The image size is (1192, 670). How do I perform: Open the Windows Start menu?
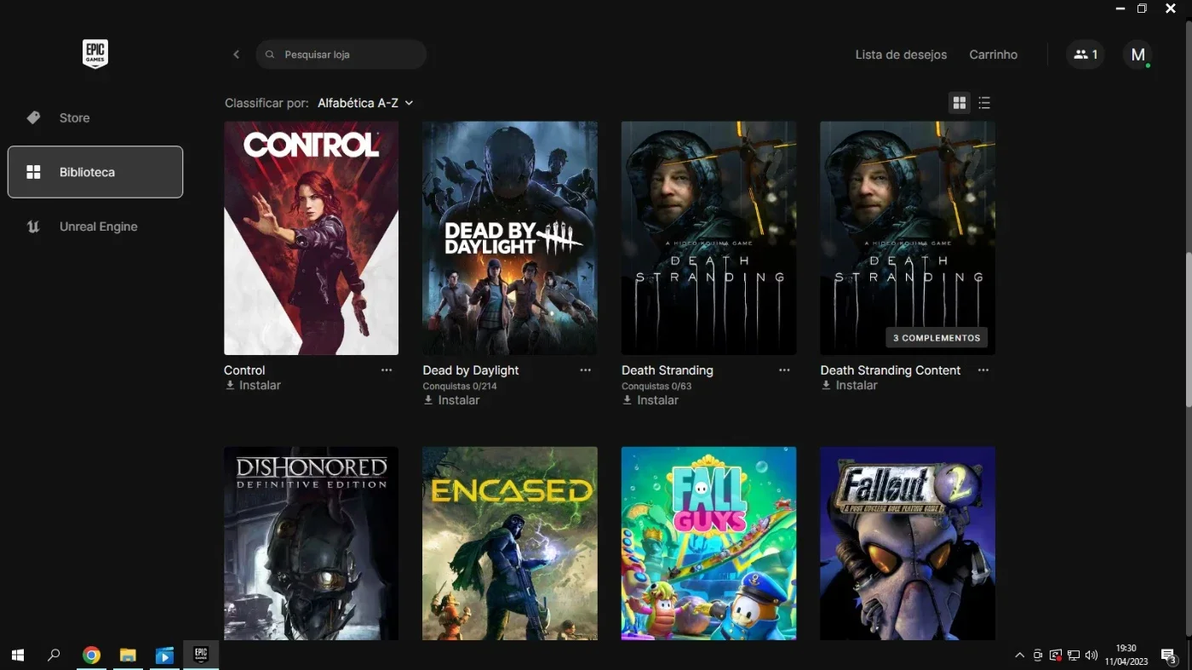click(x=18, y=656)
